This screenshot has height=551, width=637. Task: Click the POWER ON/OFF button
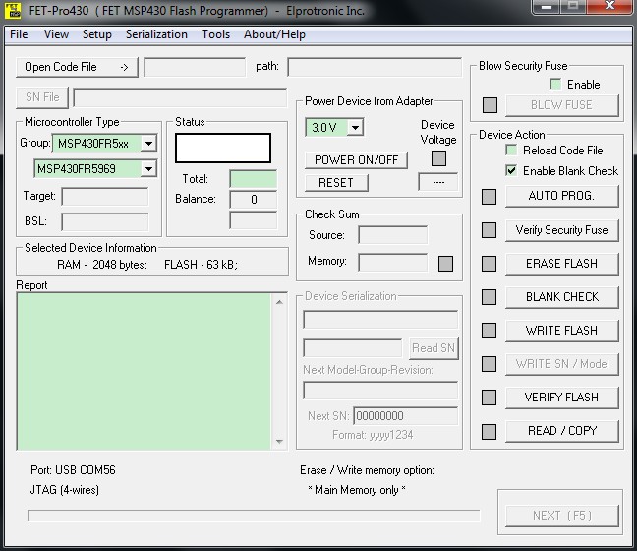pos(356,160)
